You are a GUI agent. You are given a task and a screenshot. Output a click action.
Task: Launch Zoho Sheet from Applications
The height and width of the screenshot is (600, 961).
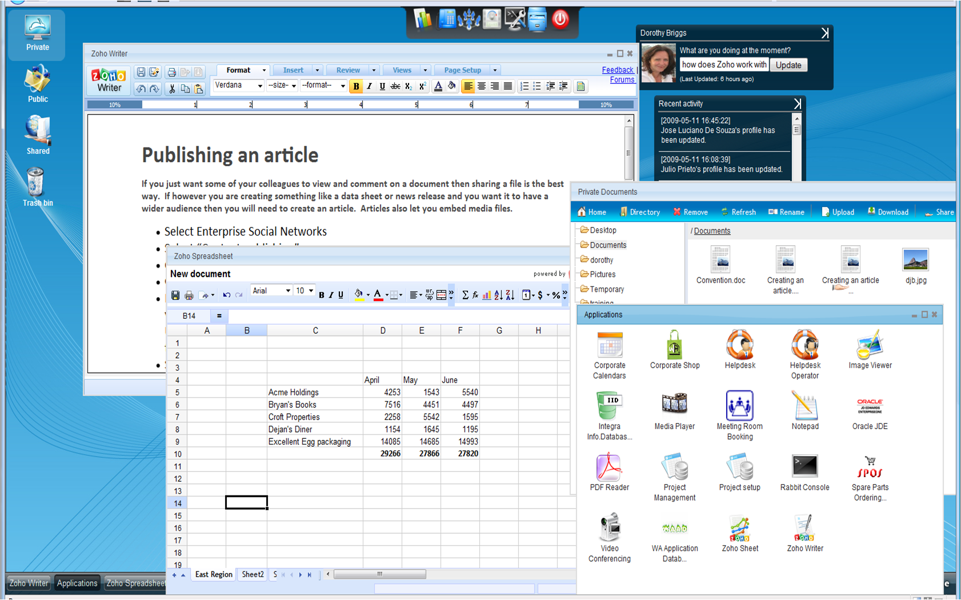coord(740,533)
